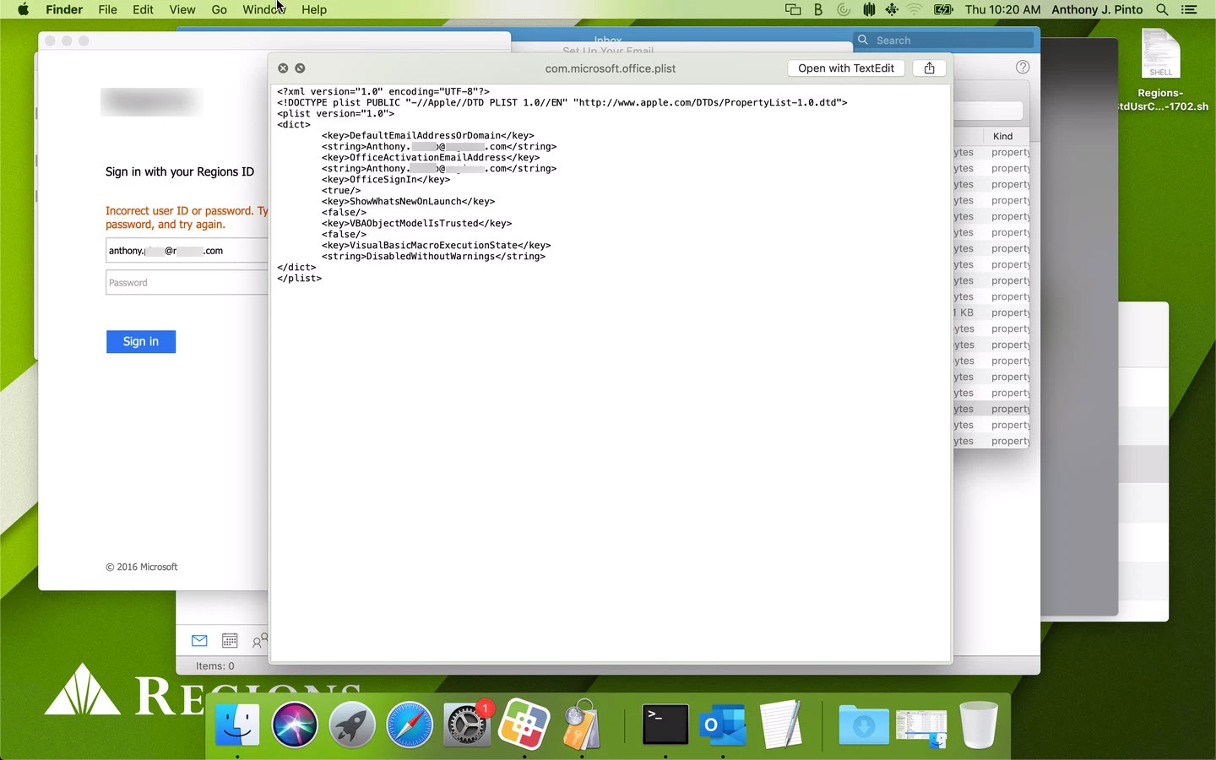Click Open with TextEdit button

[846, 68]
